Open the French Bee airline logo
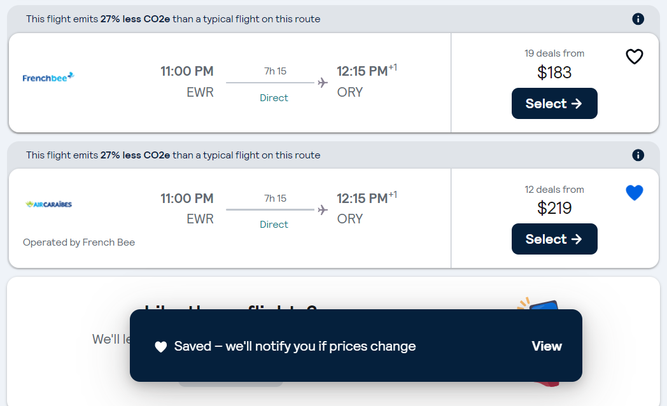Screen dimensions: 667x406 click(47, 77)
